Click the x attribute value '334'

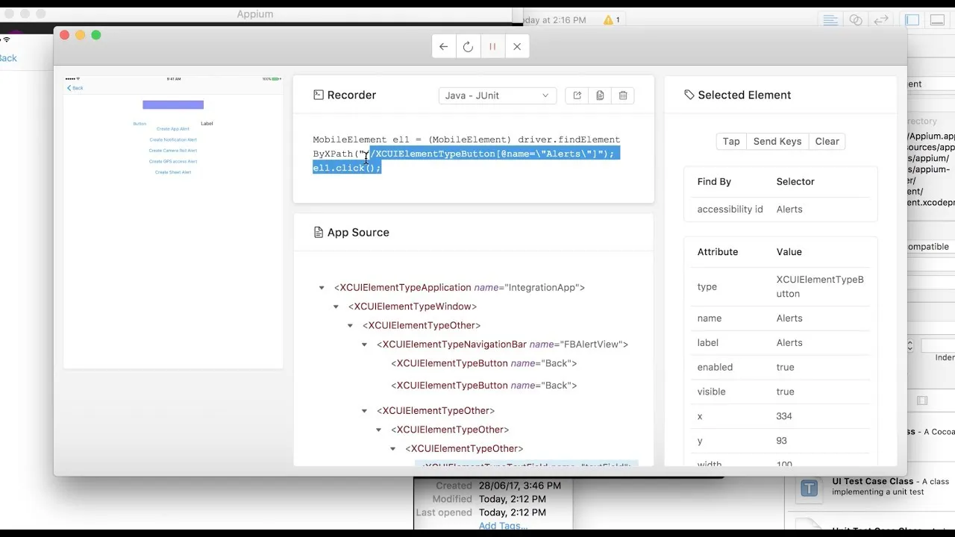coord(784,416)
